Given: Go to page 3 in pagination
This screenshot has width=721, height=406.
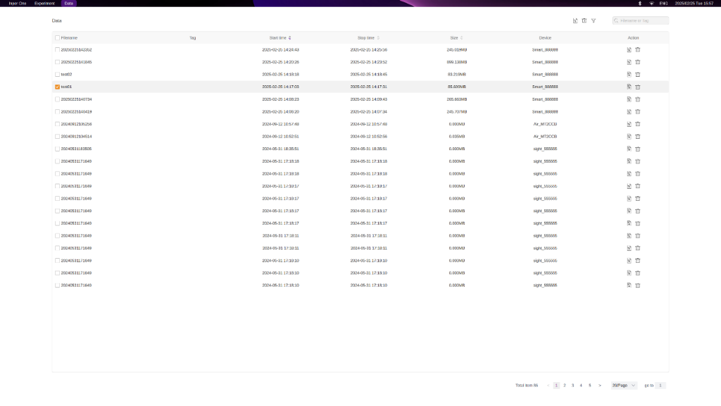Looking at the screenshot, I should 573,386.
